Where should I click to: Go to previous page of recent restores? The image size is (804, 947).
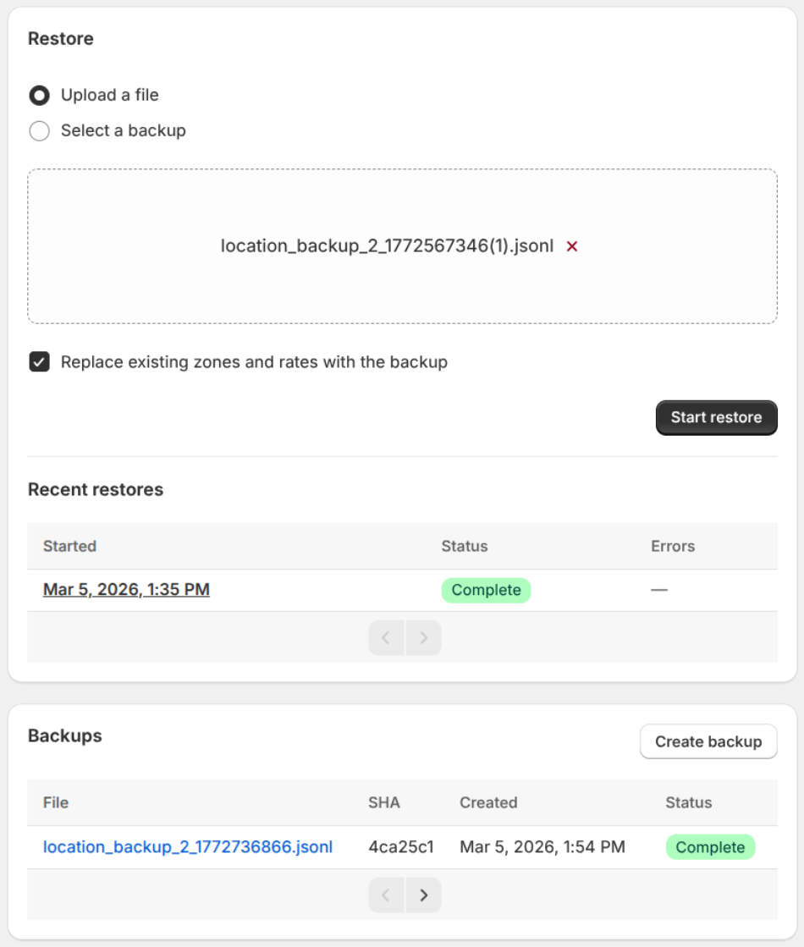(387, 637)
